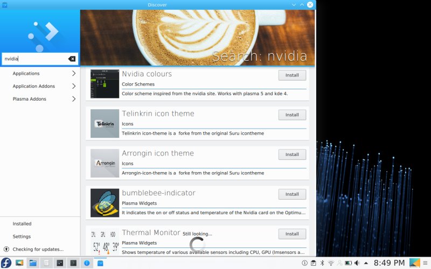Viewport: 431px width, 269px height.
Task: Install Nvidia colours
Action: point(292,75)
